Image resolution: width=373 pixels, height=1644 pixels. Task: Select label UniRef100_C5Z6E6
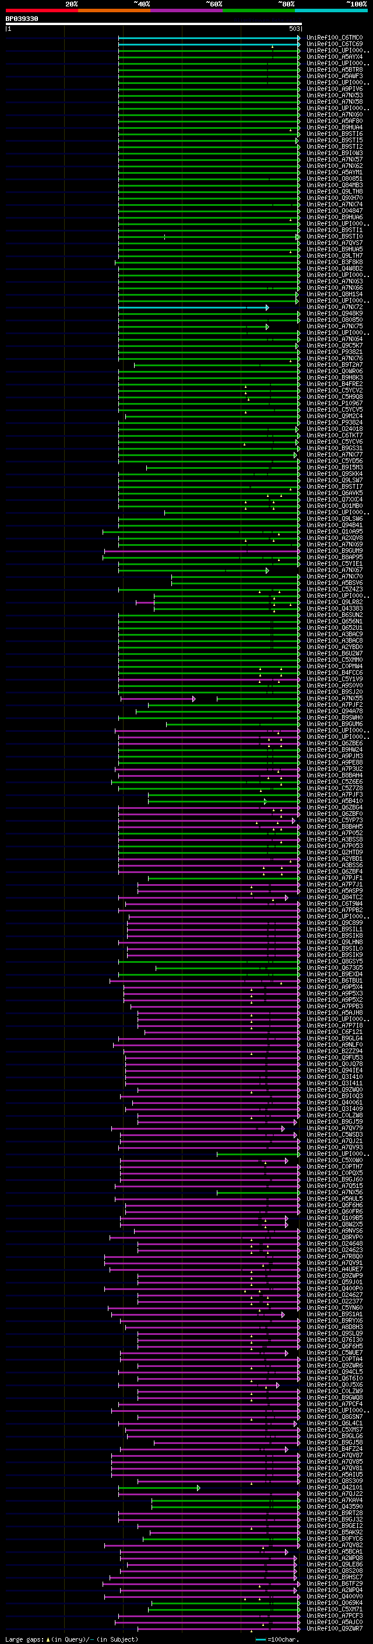[x=335, y=782]
